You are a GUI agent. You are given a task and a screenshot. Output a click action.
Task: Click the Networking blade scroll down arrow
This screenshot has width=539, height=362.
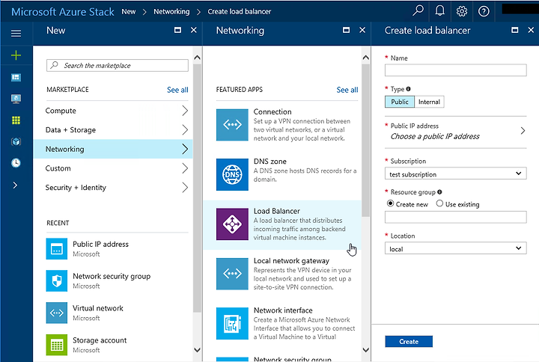coord(366,350)
